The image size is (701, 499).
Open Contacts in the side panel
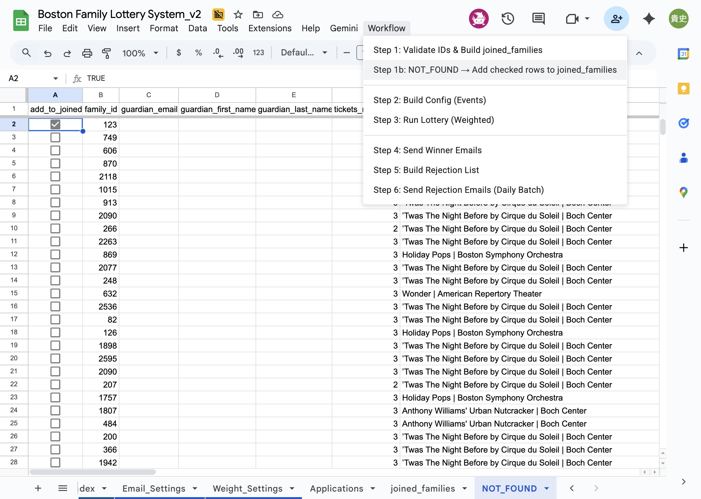coord(683,158)
